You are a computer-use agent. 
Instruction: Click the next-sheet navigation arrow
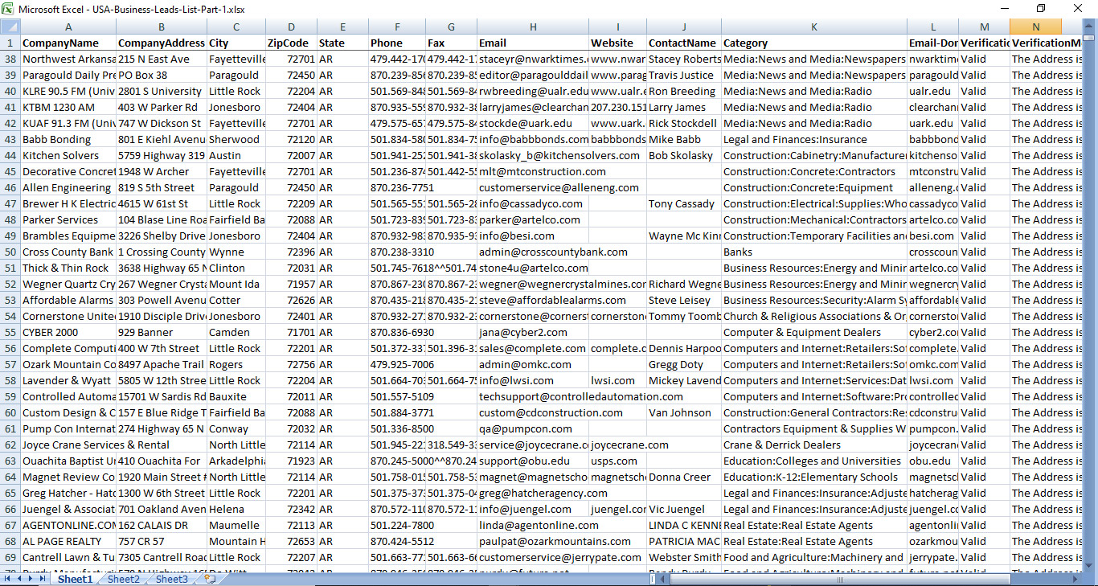point(31,579)
